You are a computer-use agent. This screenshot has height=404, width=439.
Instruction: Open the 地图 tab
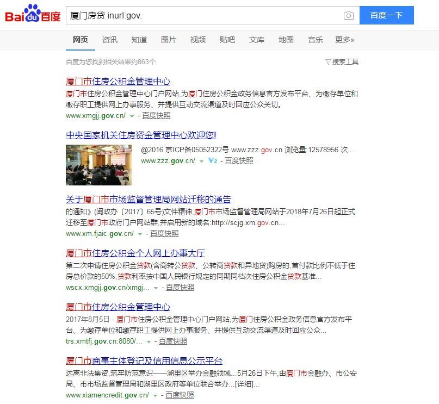pos(286,40)
